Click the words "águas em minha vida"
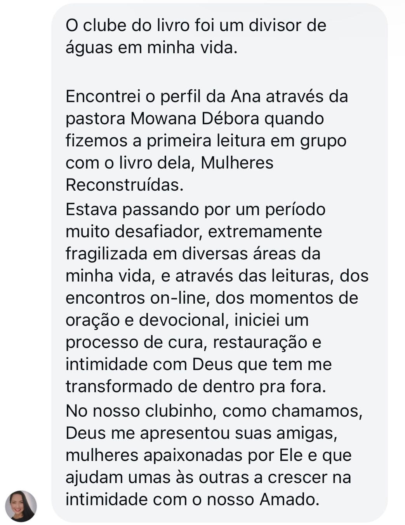 150,48
